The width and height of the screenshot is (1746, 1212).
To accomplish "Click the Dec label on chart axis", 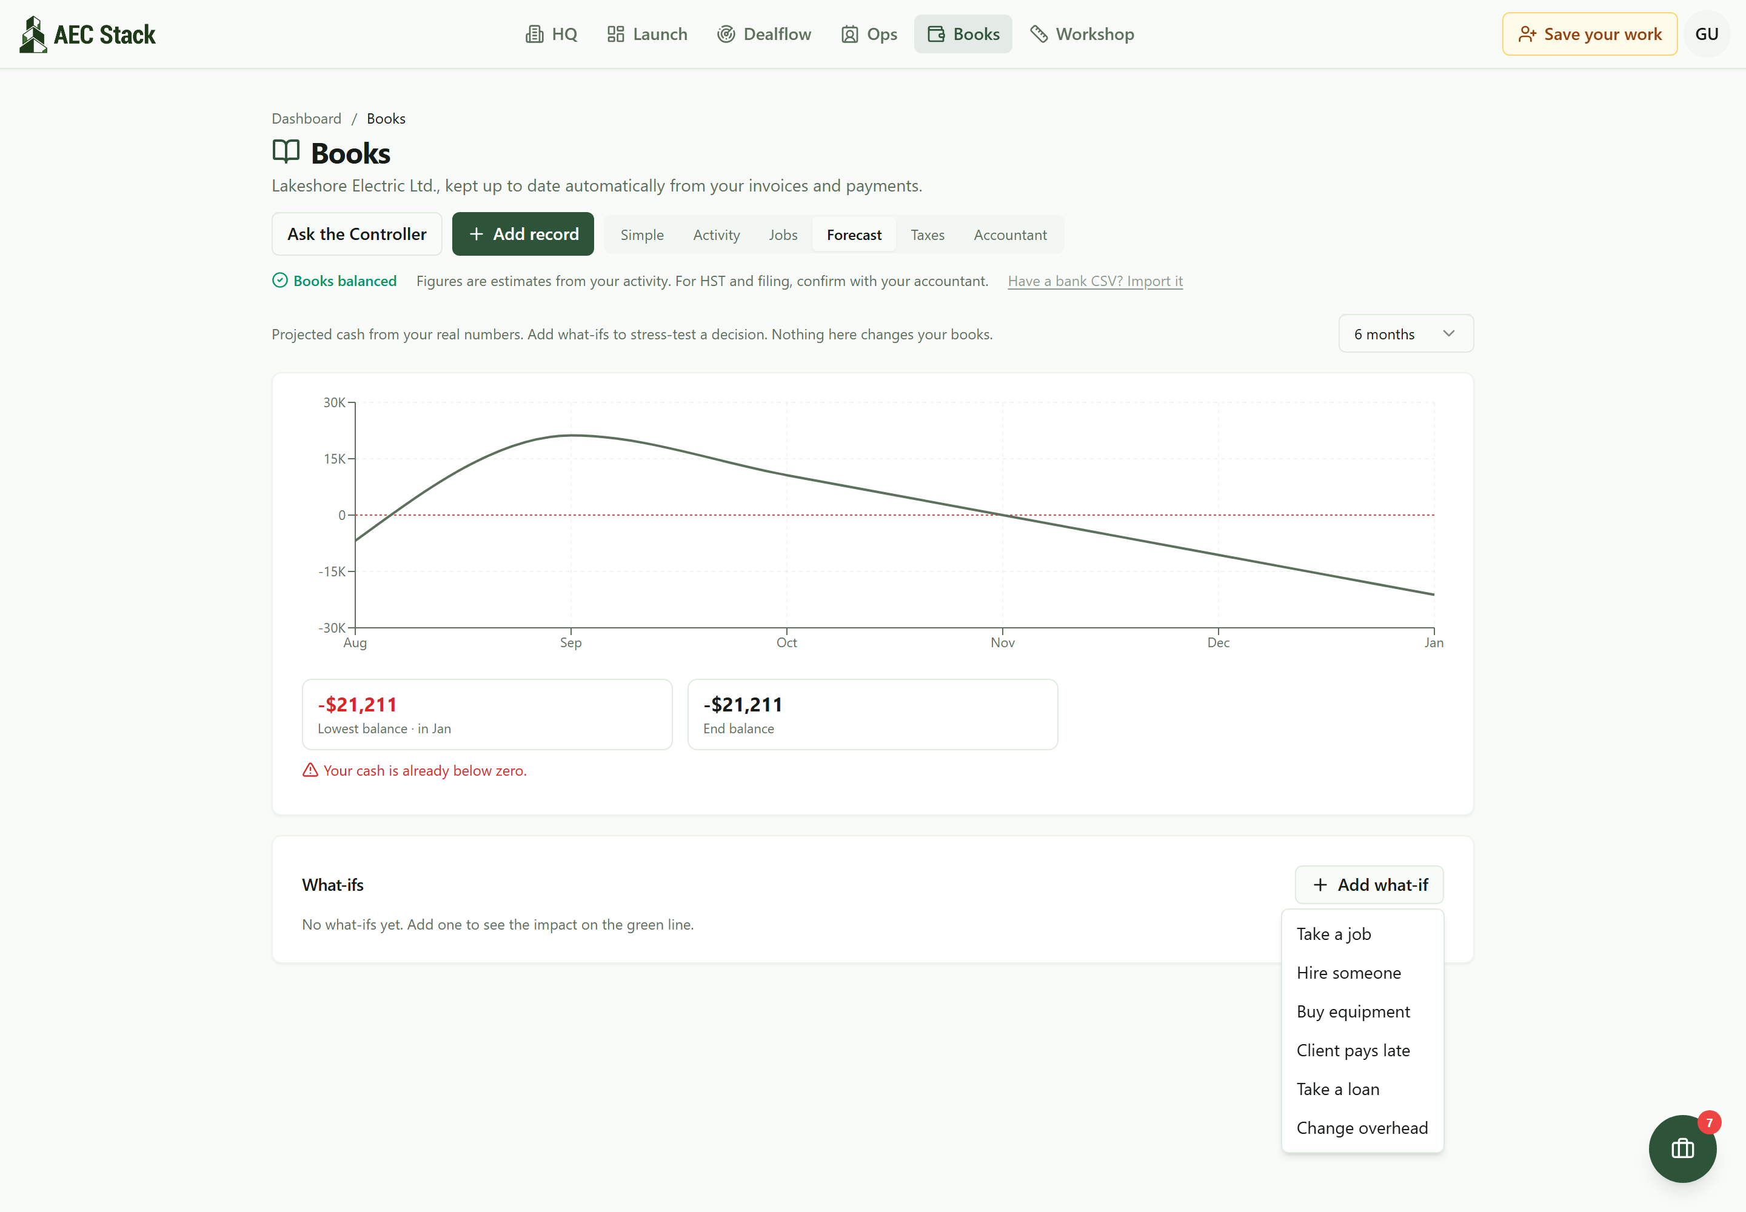I will pos(1218,642).
